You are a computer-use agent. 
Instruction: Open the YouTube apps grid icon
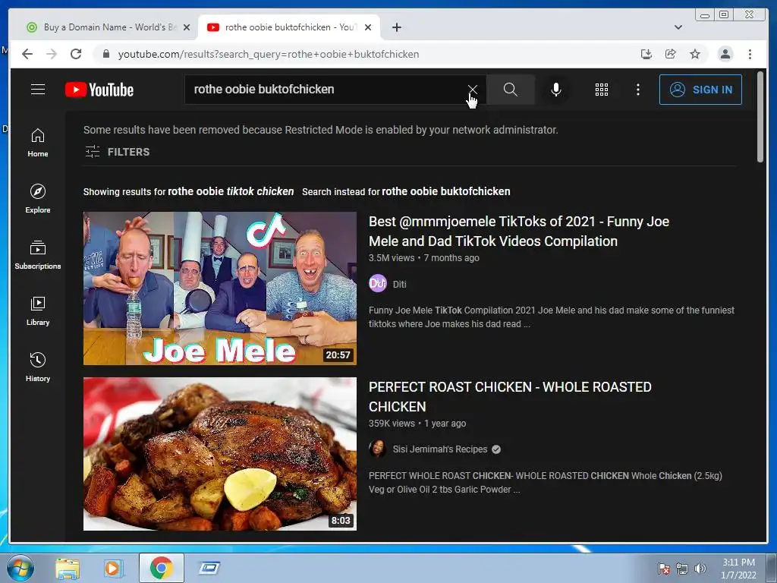(601, 90)
